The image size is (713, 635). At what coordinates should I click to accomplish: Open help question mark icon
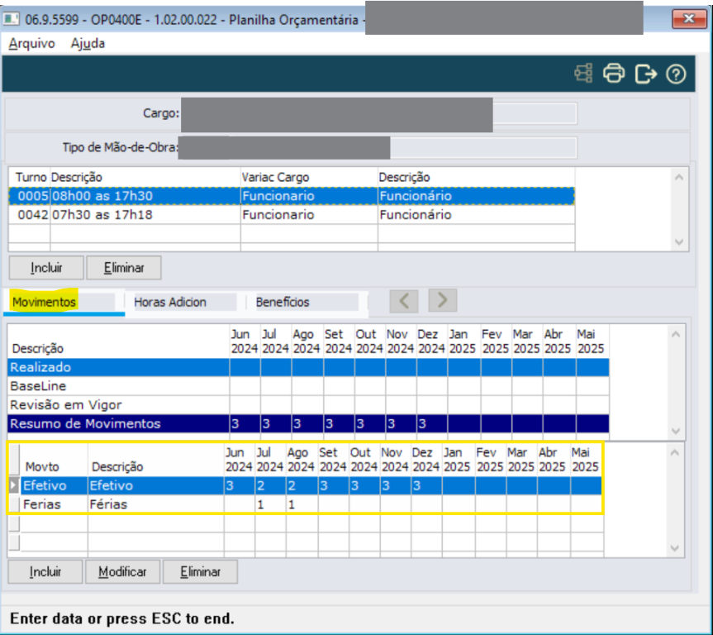tap(676, 74)
